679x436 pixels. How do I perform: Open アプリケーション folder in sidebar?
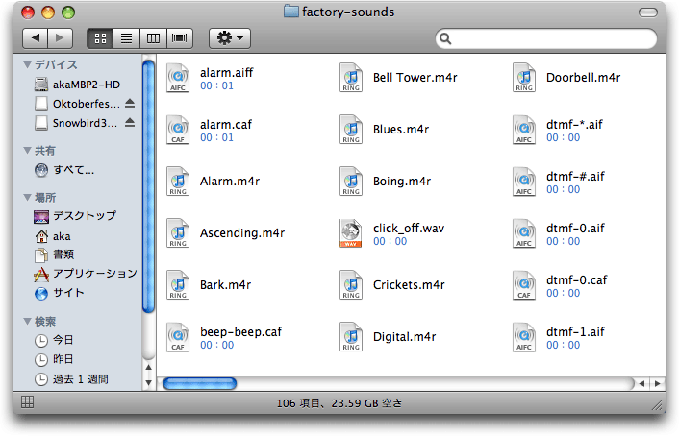[x=86, y=274]
